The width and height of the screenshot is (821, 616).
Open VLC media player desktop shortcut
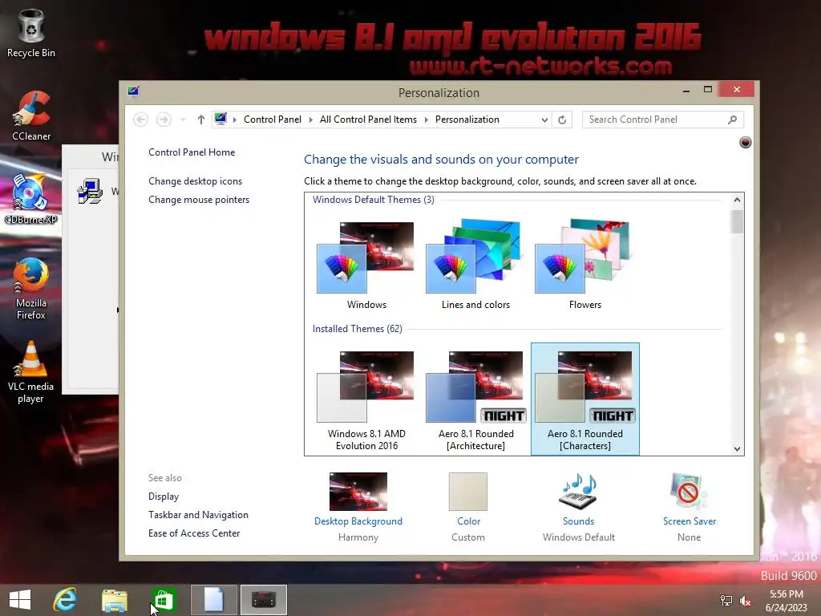pyautogui.click(x=31, y=372)
